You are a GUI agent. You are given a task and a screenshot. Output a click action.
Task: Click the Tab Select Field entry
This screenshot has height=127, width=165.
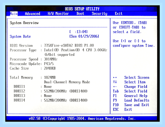pos(130,91)
